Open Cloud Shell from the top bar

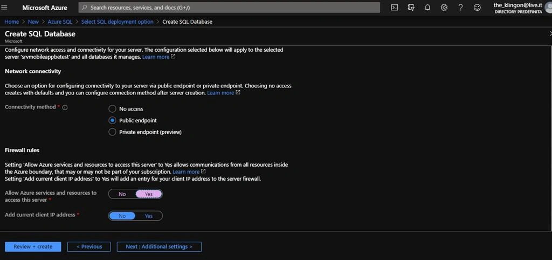pos(395,8)
